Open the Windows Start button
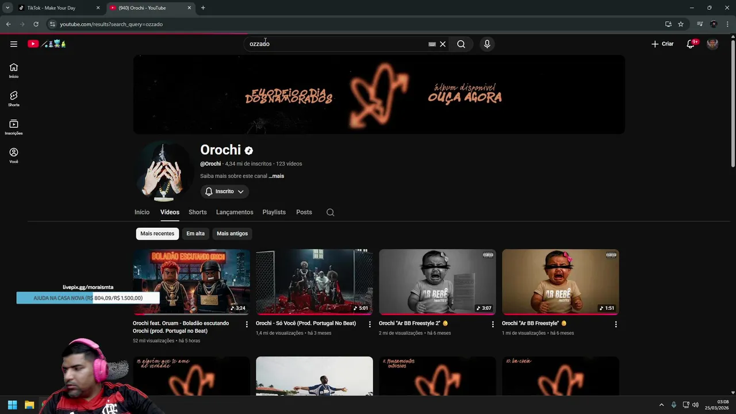Image resolution: width=736 pixels, height=414 pixels. [x=12, y=405]
